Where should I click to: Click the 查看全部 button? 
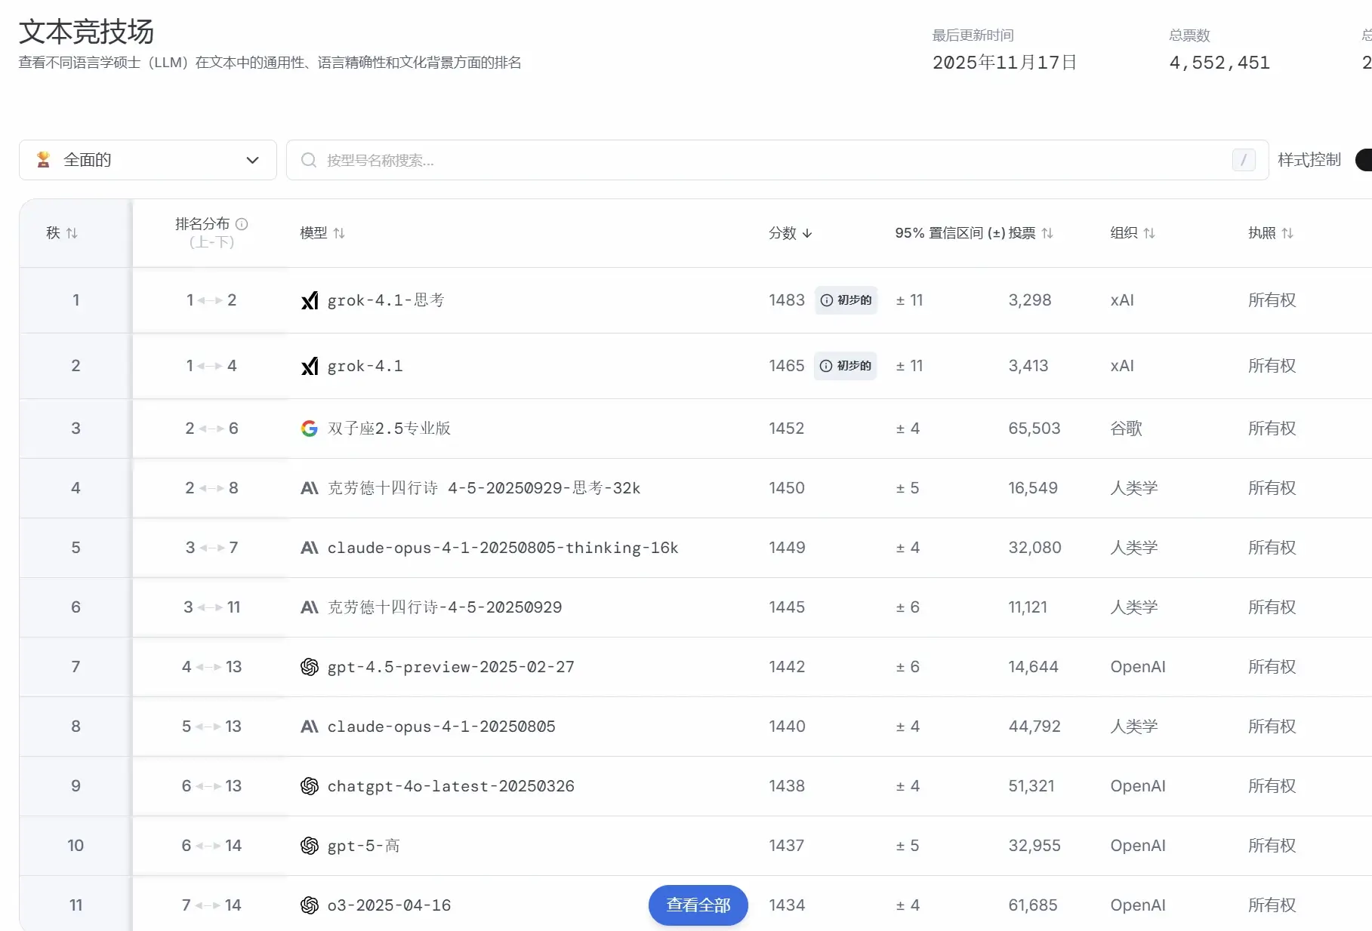tap(697, 905)
